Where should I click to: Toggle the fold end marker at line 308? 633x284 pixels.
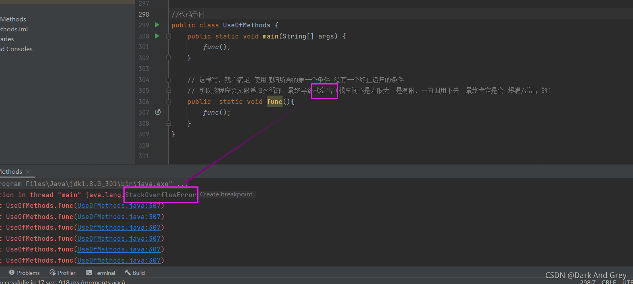(x=168, y=123)
